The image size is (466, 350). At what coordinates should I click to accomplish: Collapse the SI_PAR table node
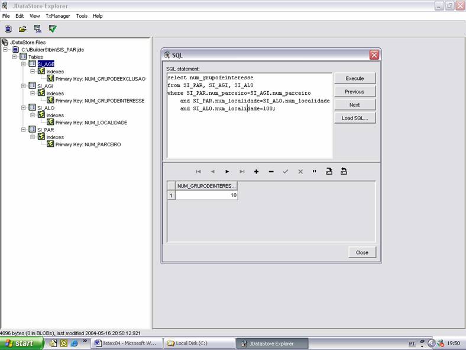pos(24,130)
